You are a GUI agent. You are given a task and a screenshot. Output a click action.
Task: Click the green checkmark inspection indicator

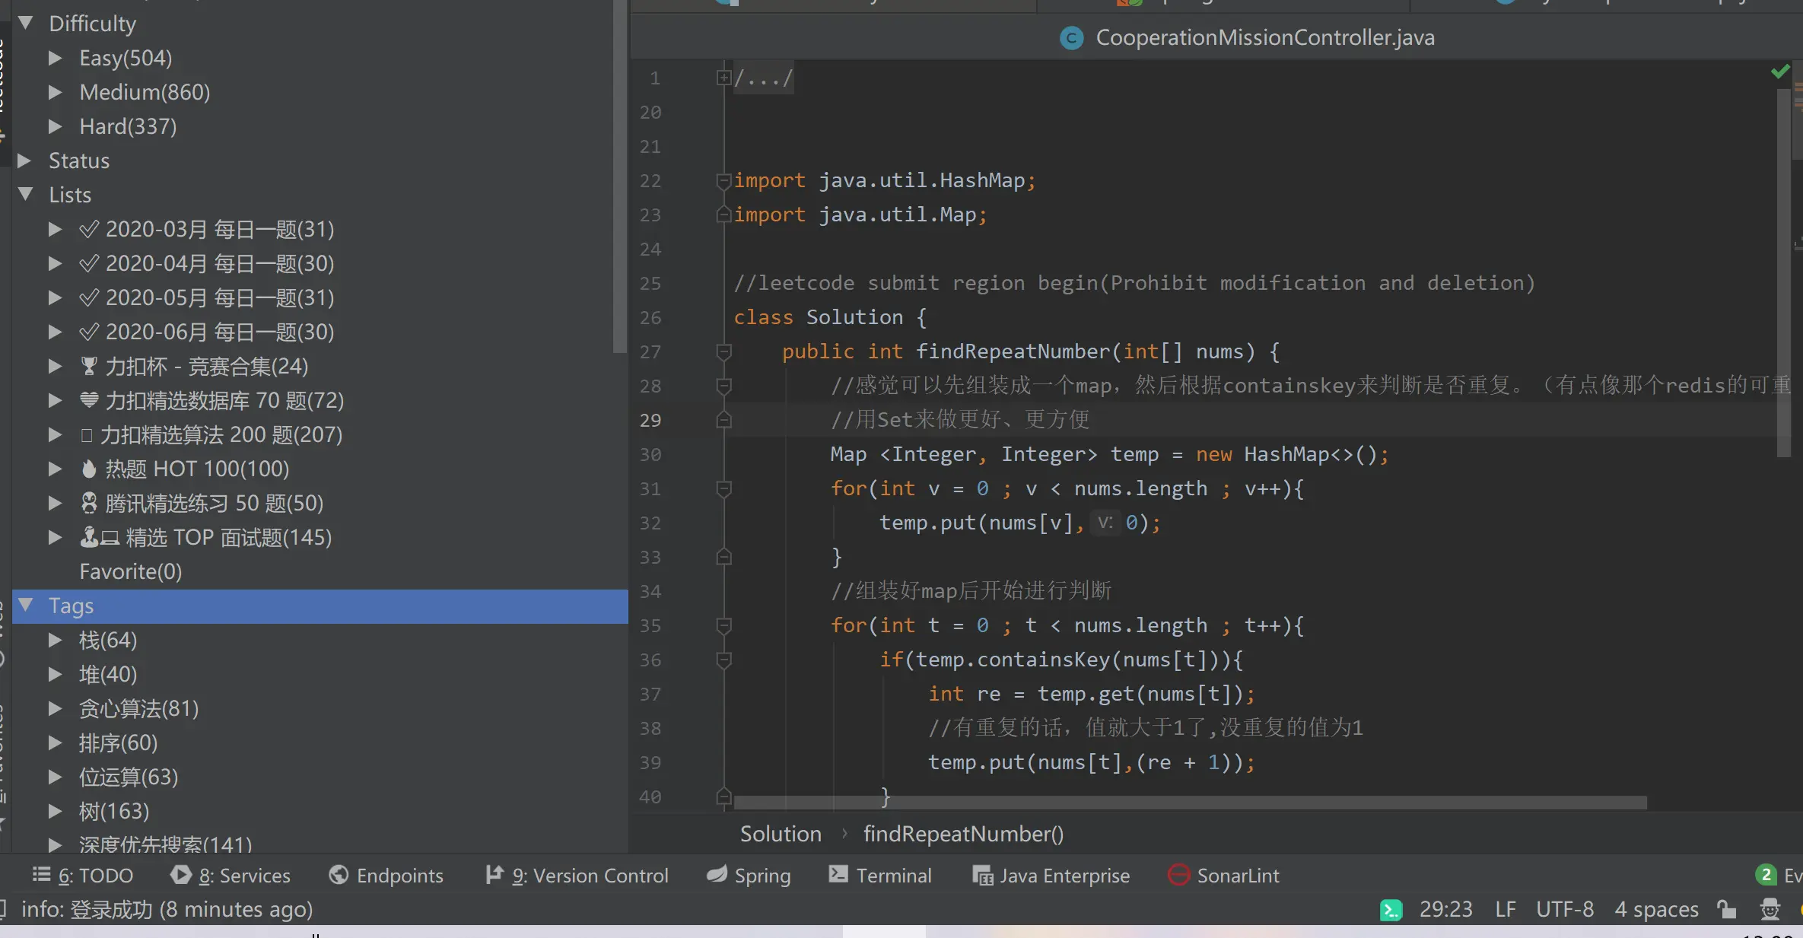1779,72
